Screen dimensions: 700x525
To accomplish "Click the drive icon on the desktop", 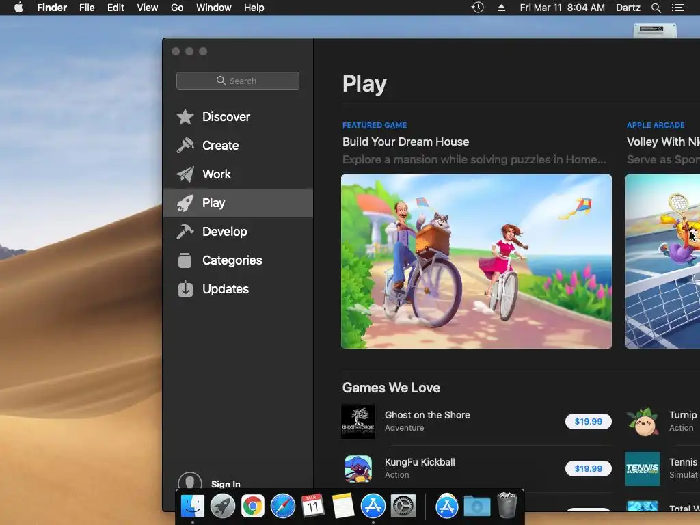I will tap(655, 30).
